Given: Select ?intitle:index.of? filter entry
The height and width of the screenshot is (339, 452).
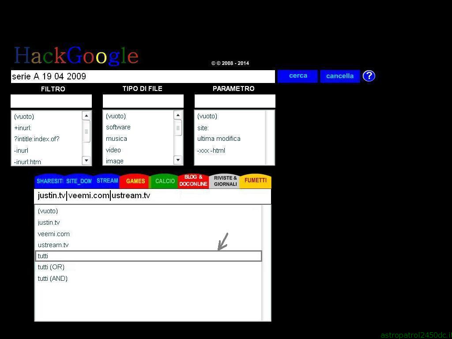Looking at the screenshot, I should pyautogui.click(x=37, y=139).
